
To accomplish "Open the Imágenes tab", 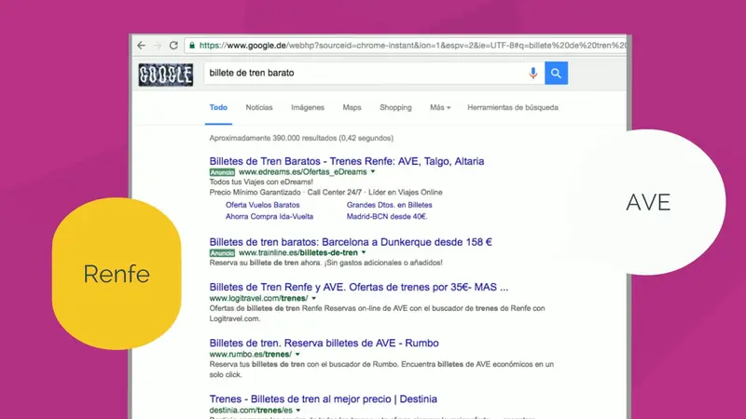I will (x=308, y=107).
